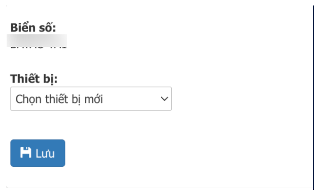Click the dark vertical divider on the right edge
The image size is (319, 196).
(314, 97)
